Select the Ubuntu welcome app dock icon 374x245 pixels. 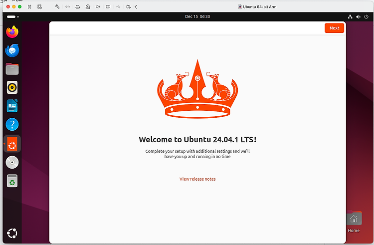pos(12,144)
